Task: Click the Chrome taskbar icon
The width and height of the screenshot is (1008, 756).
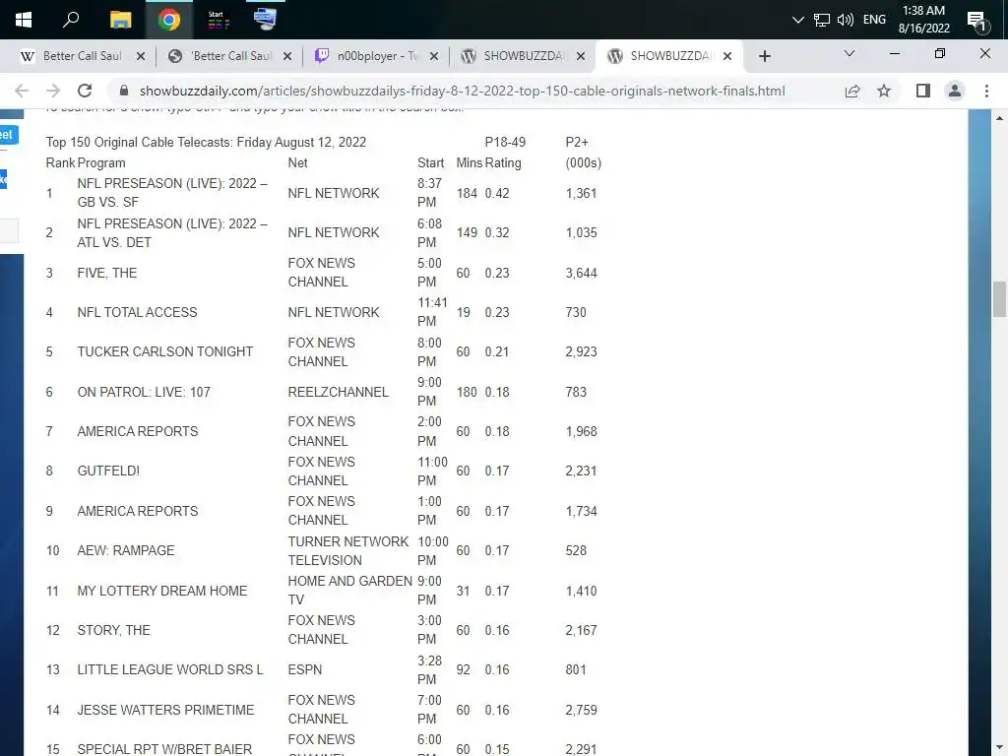Action: [x=169, y=20]
